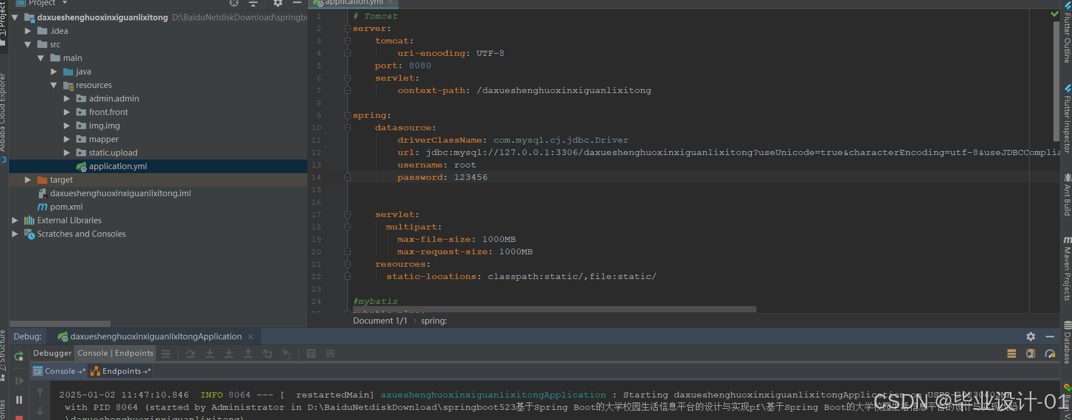Select daxueshenghuoxinxiguanlixitong.iml file
The image size is (1072, 420).
coord(120,193)
